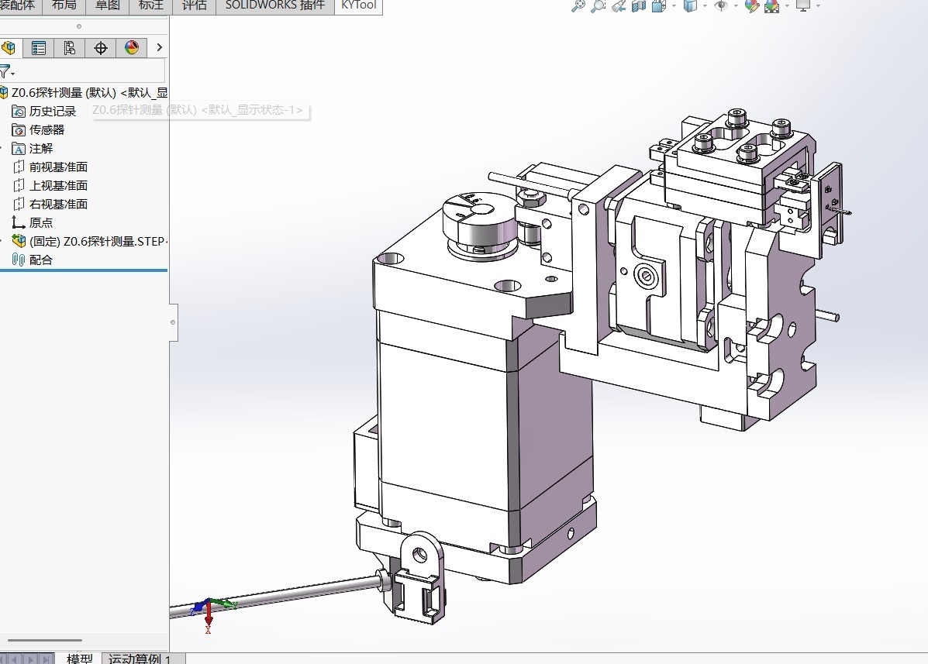Open DimXpertManager crosshair tab

click(101, 48)
